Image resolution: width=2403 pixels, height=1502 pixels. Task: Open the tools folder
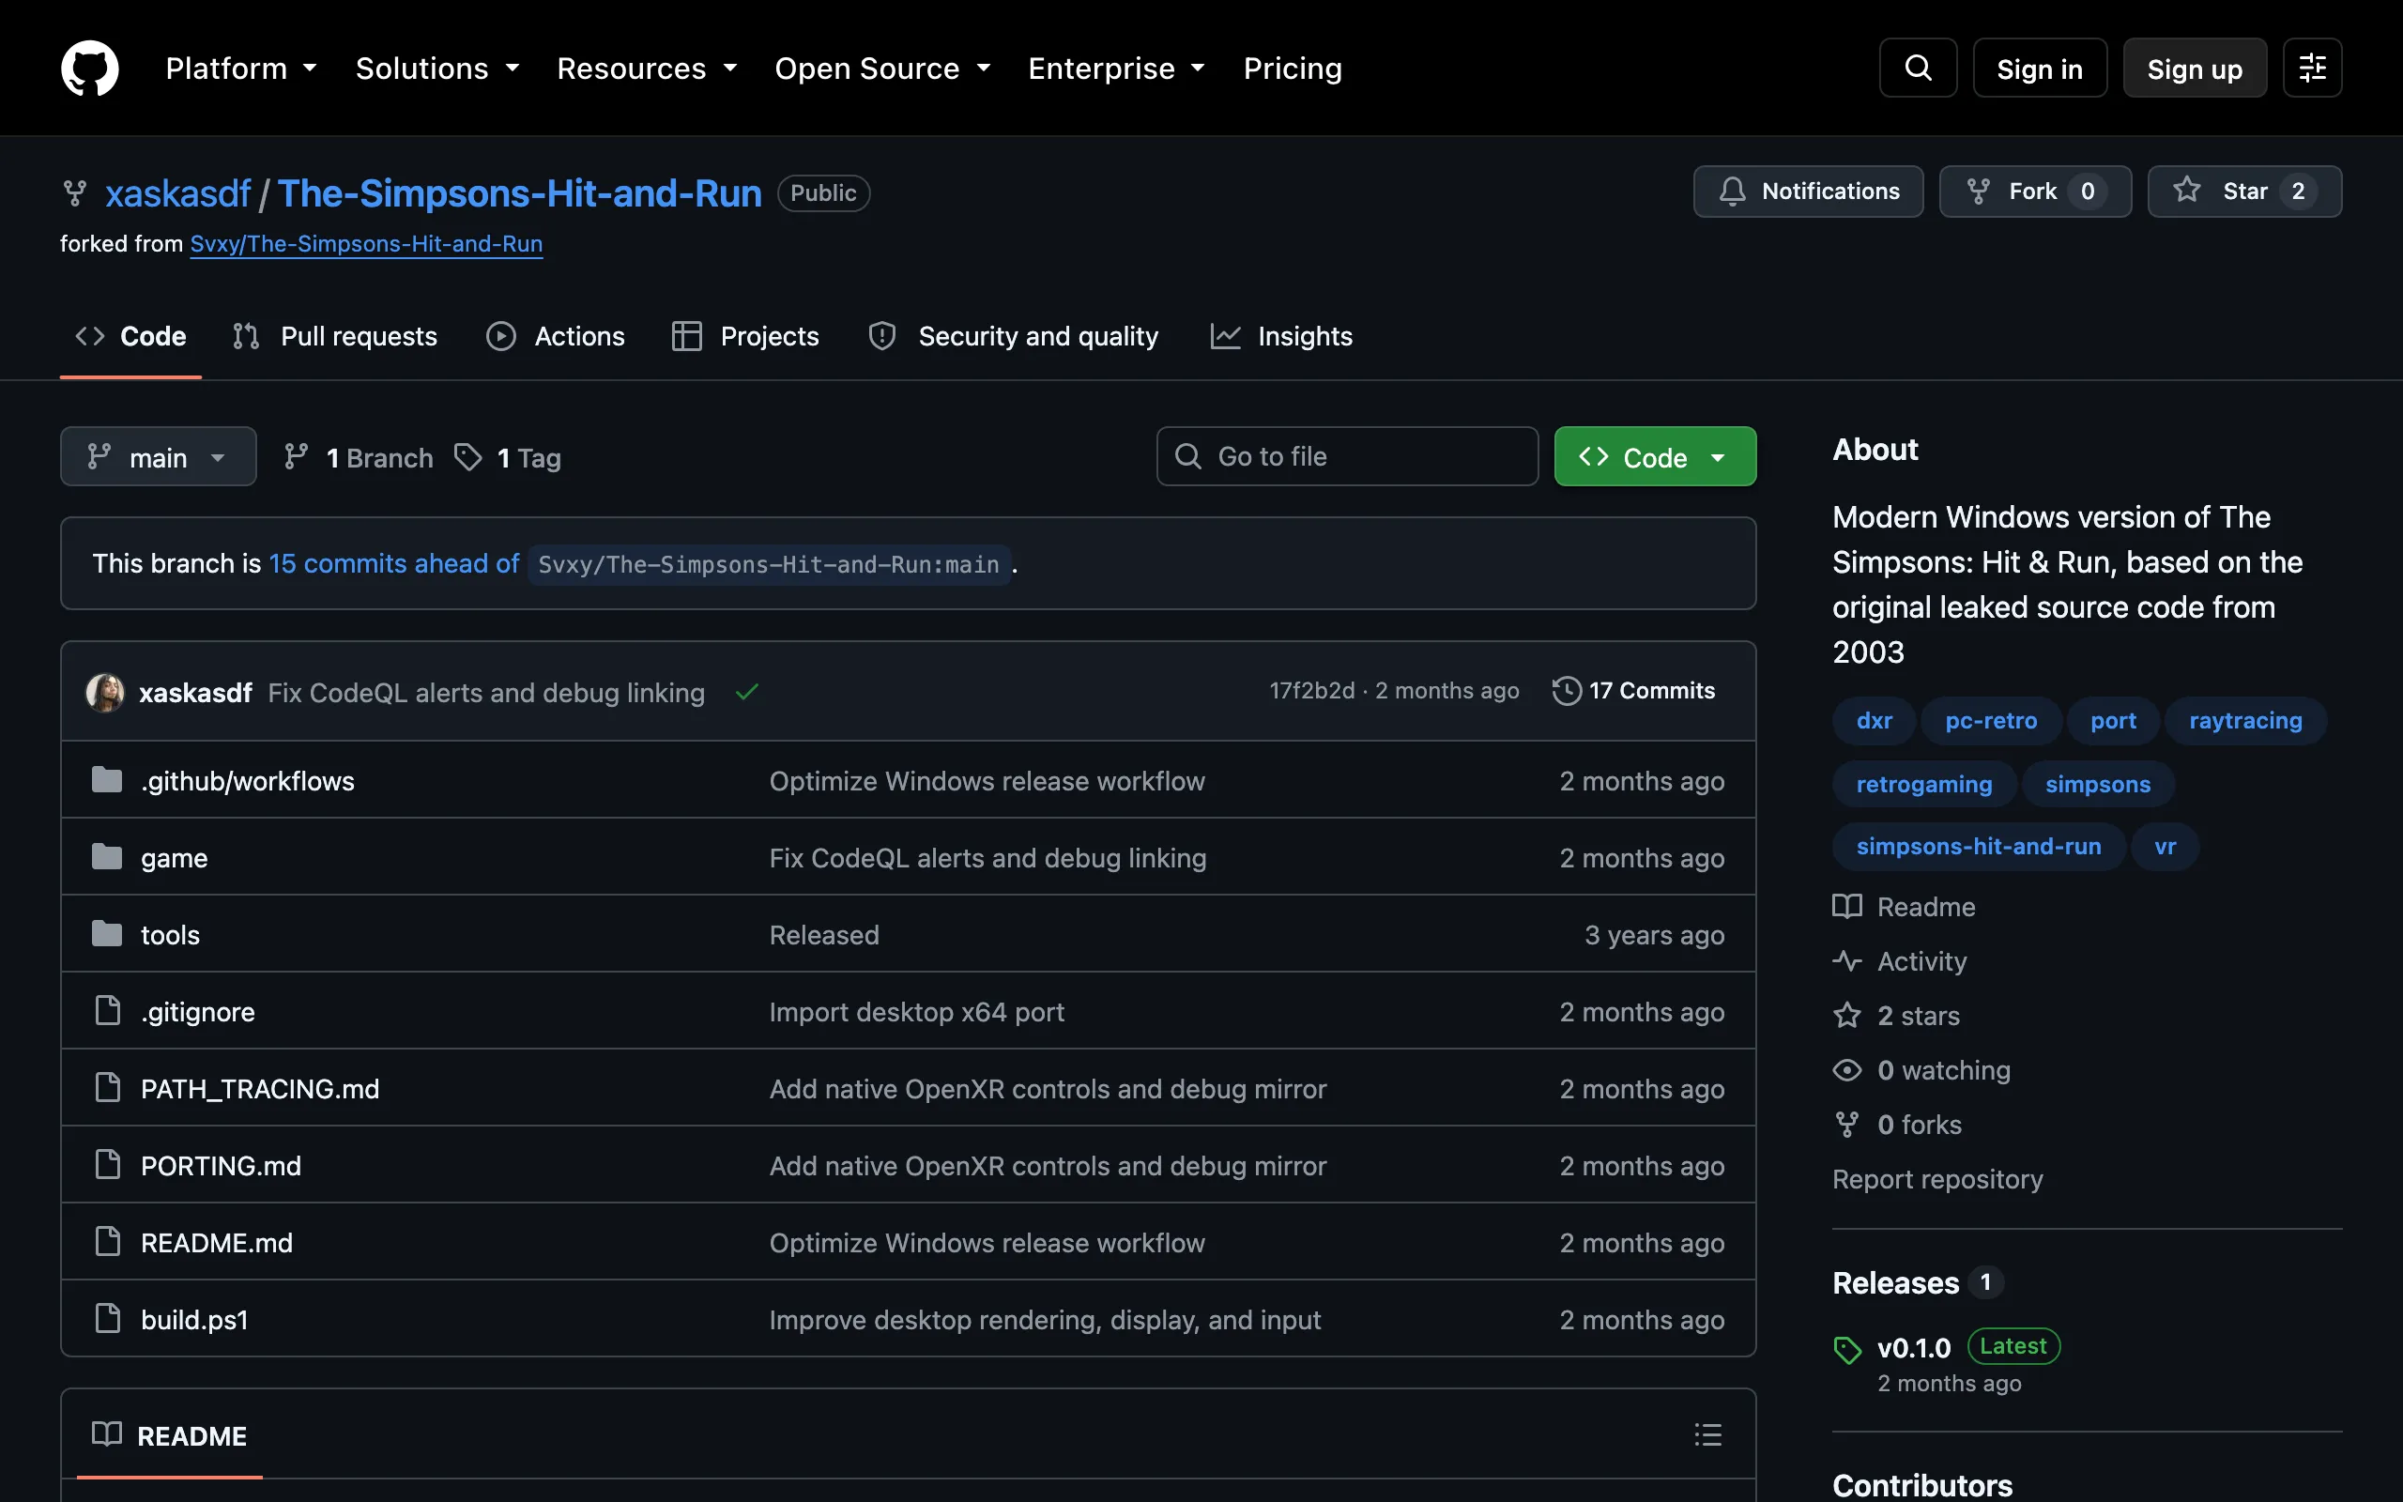click(170, 935)
